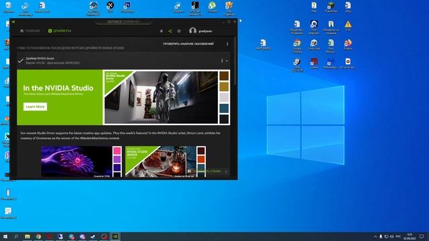Open the three-dot menu beside check updates
The image size is (429, 241).
[227, 44]
